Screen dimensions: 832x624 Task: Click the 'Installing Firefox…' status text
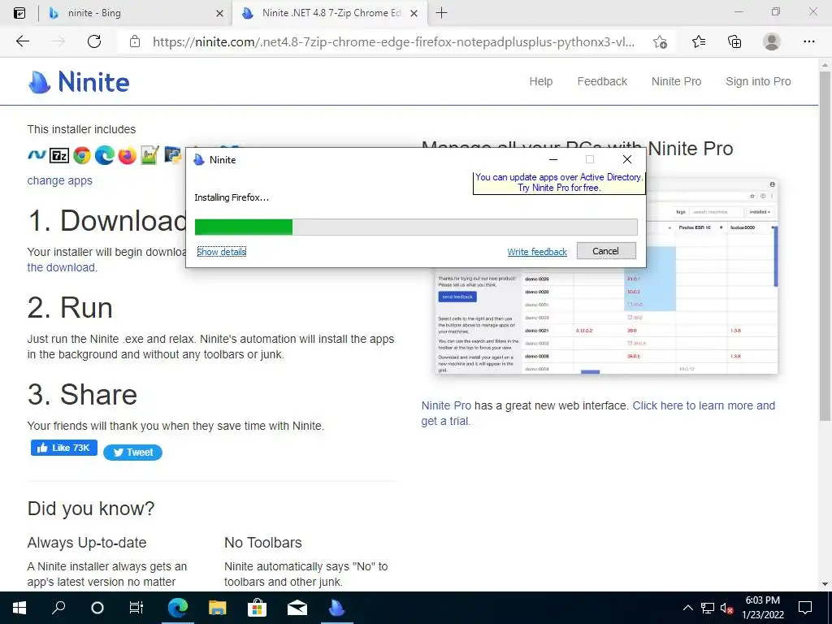232,197
